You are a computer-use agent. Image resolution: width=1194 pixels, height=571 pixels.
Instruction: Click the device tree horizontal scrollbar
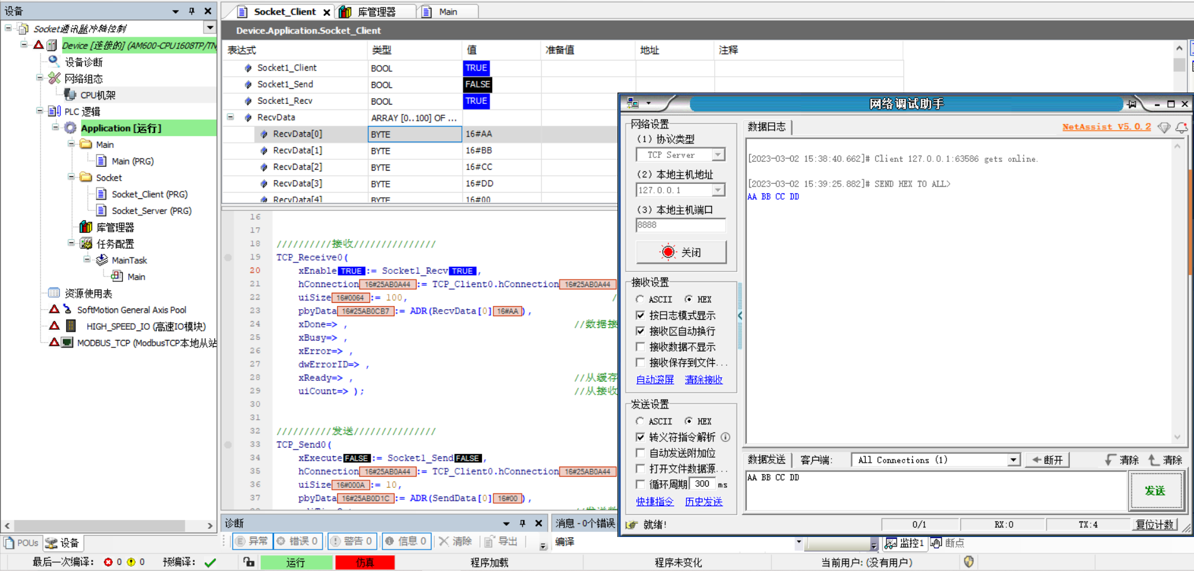point(100,525)
